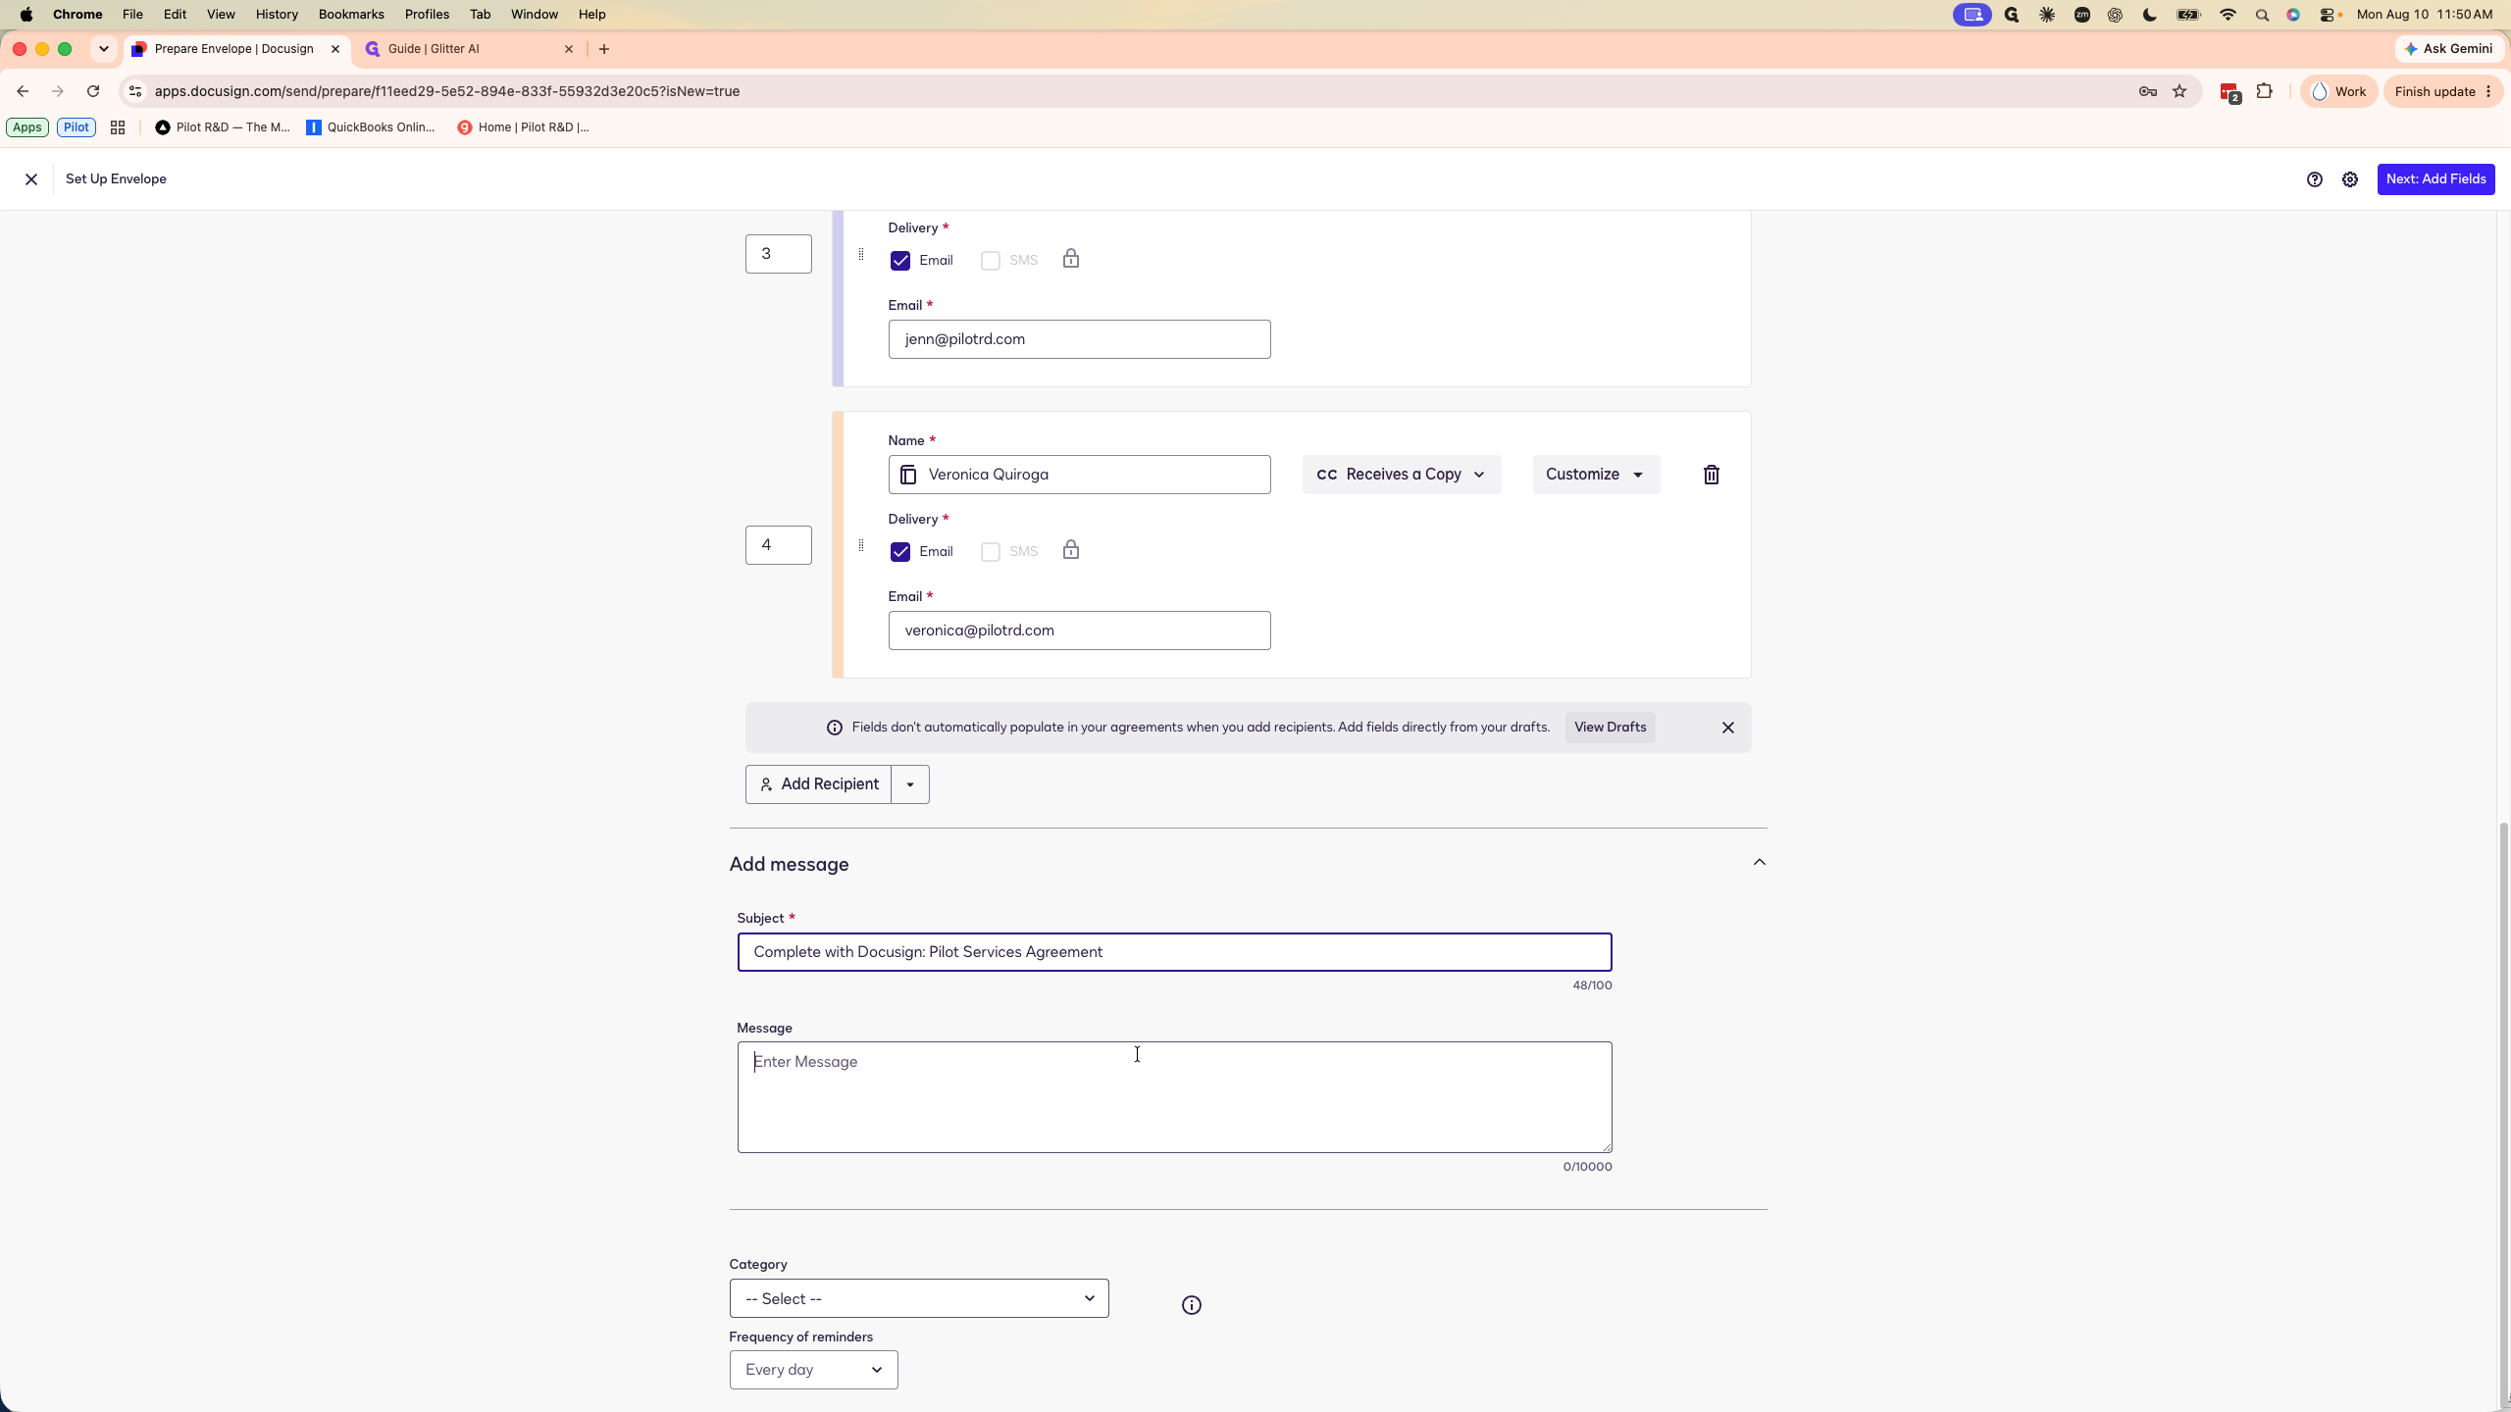The width and height of the screenshot is (2511, 1412).
Task: Reload the Docusign page
Action: pyautogui.click(x=93, y=91)
